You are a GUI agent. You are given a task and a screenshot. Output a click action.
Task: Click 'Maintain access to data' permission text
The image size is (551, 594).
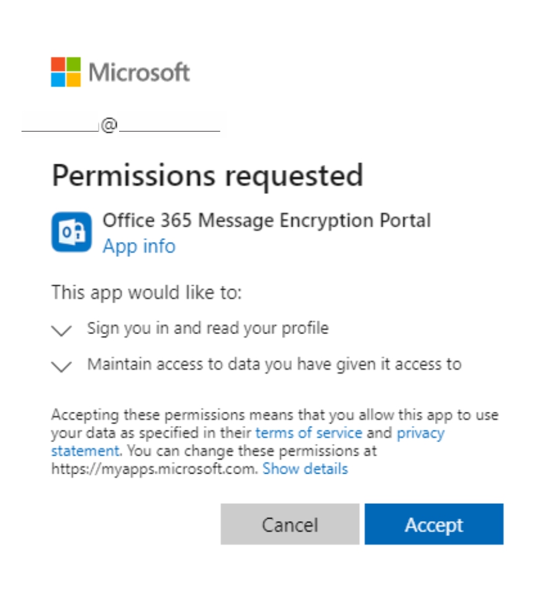point(274,364)
